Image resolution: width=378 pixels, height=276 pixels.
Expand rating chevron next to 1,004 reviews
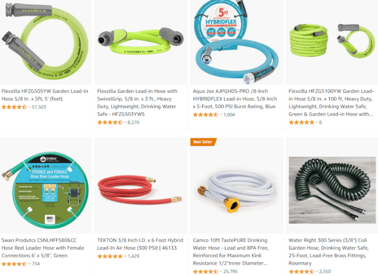coord(221,115)
